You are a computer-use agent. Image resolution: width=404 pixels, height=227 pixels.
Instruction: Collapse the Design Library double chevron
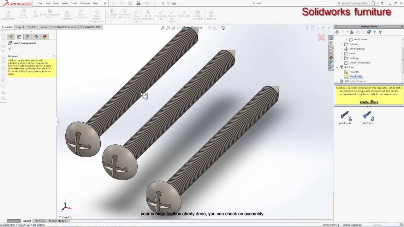tap(336, 26)
